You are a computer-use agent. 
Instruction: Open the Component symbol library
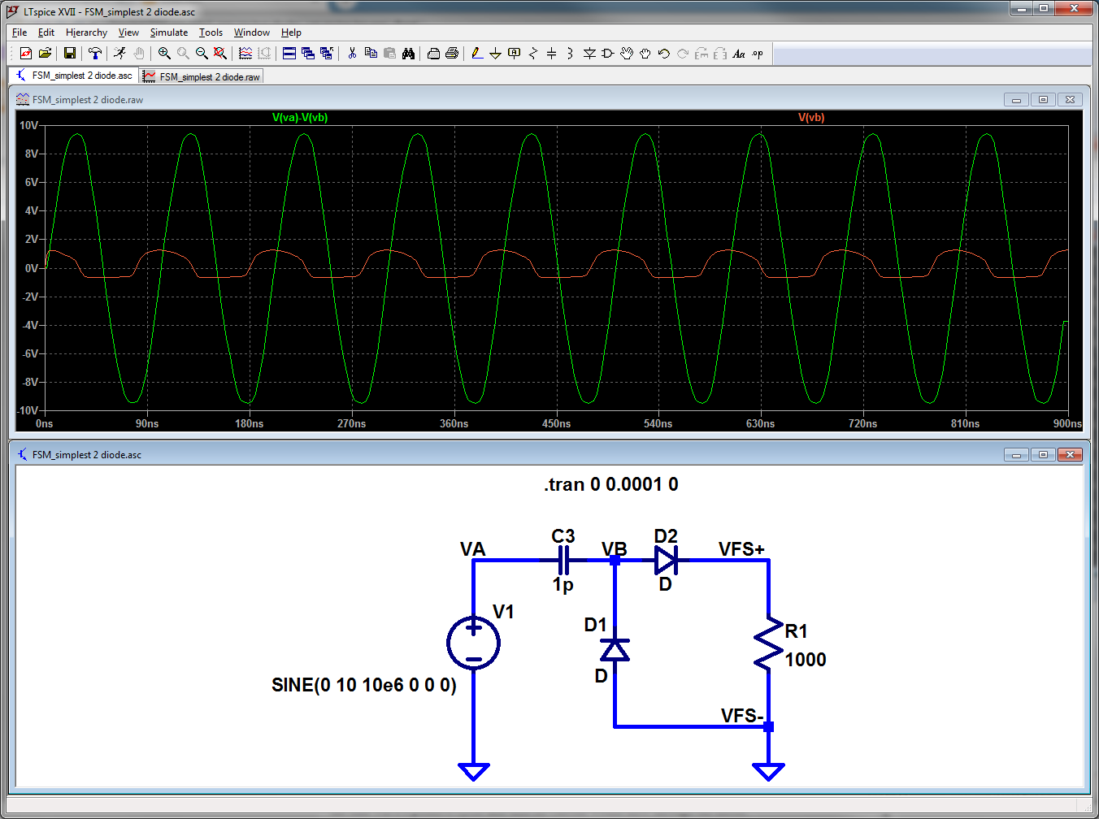point(606,53)
